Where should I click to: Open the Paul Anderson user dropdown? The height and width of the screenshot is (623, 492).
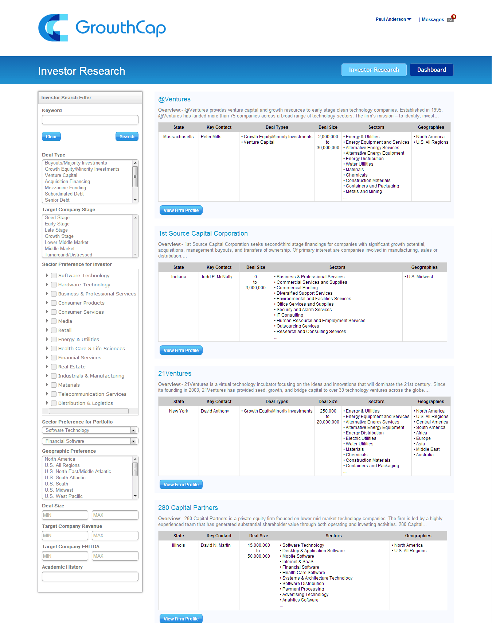tap(393, 19)
